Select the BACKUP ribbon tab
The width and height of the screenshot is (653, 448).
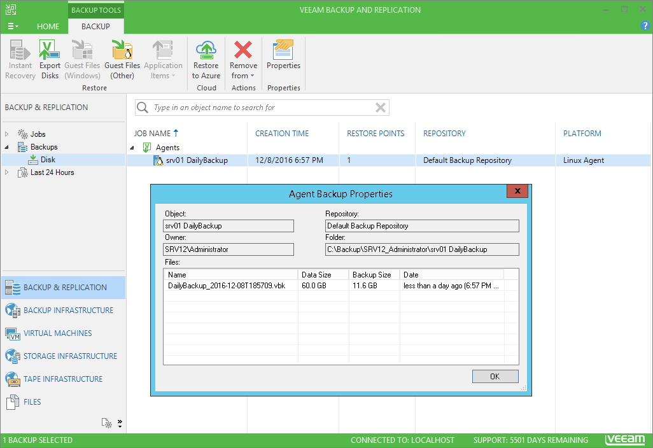click(95, 26)
